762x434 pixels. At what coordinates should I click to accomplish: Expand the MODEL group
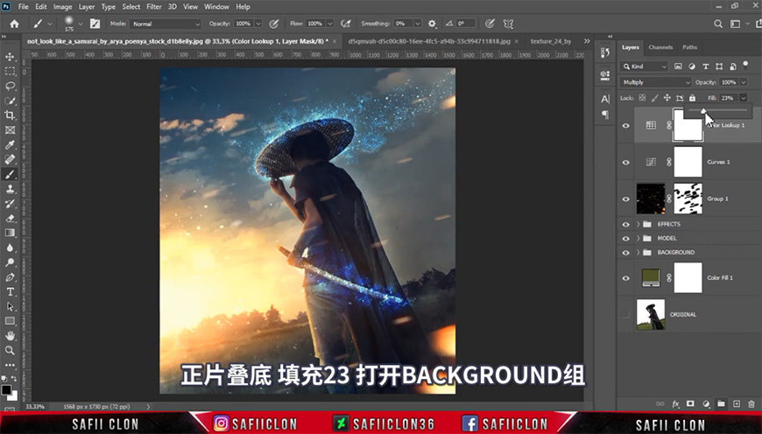pyautogui.click(x=638, y=238)
